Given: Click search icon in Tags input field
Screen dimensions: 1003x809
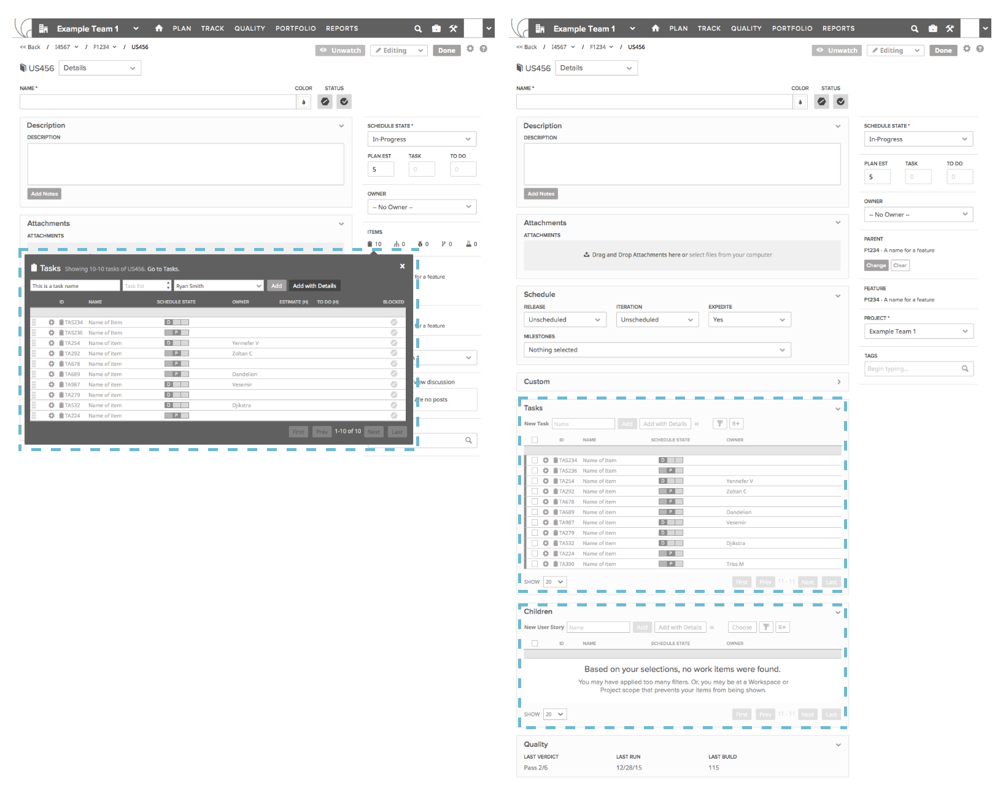Looking at the screenshot, I should click(x=965, y=369).
